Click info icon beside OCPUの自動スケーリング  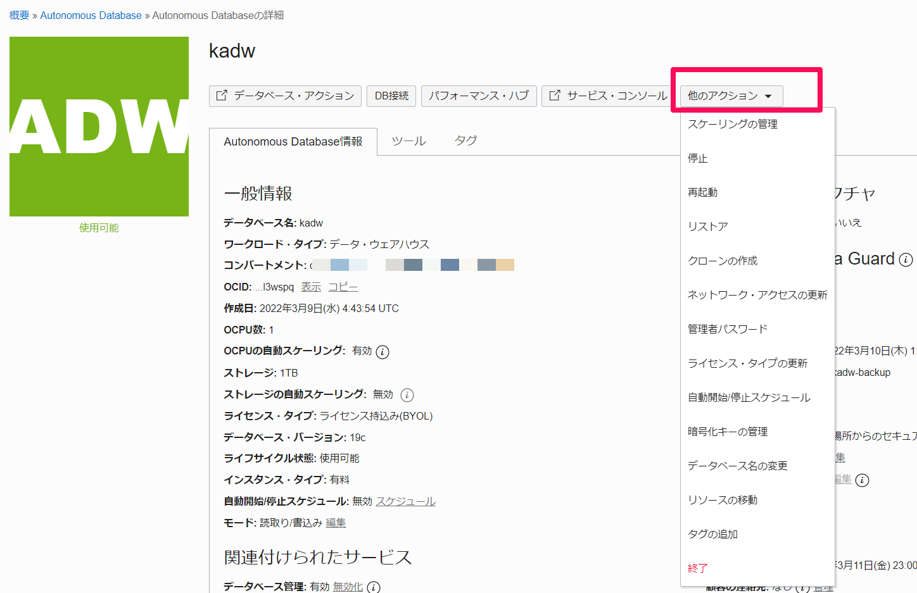(383, 352)
